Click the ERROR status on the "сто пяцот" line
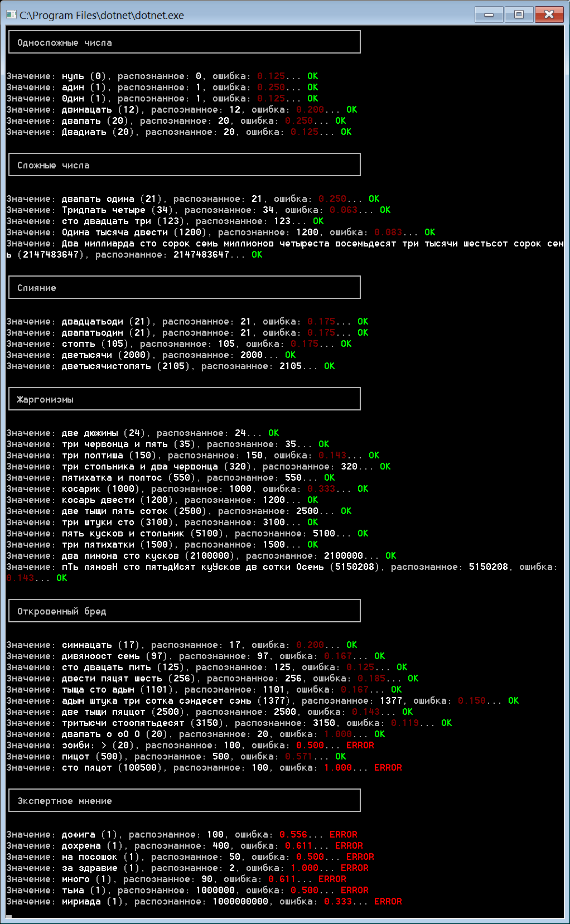 (x=388, y=768)
